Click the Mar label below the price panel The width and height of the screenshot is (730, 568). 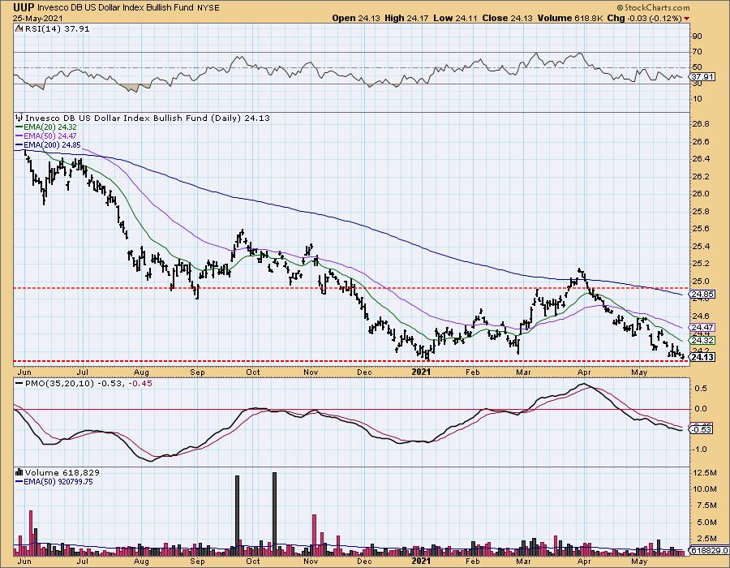524,372
